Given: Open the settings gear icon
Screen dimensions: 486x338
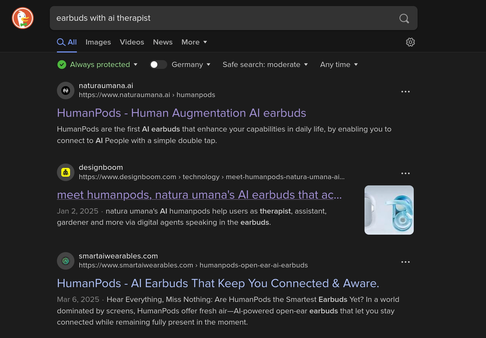Looking at the screenshot, I should 410,42.
